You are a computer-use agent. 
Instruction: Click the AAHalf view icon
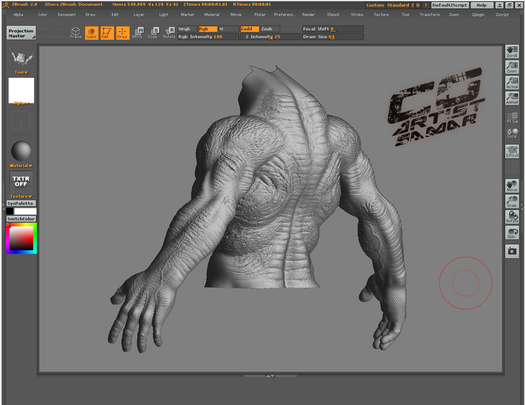click(512, 98)
